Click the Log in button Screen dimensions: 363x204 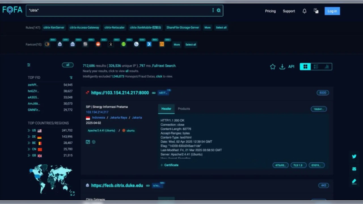[332, 11]
